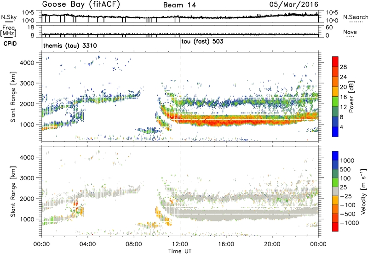Click the 'Freq. [MHz]' axis label

point(9,31)
